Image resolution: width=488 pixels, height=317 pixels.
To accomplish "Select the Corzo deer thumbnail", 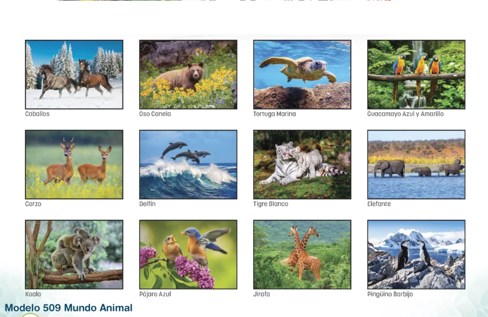I will click(74, 165).
